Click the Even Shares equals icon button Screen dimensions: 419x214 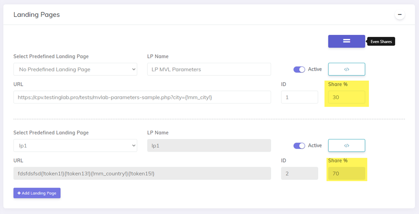tap(347, 41)
